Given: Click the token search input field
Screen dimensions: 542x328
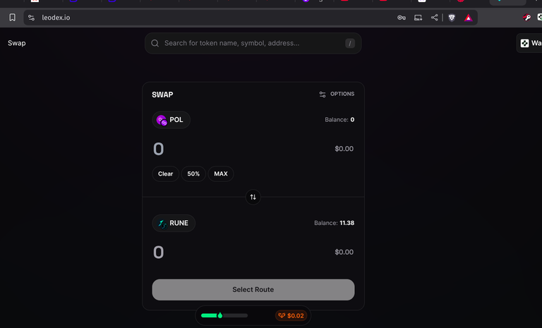Looking at the screenshot, I should click(253, 43).
